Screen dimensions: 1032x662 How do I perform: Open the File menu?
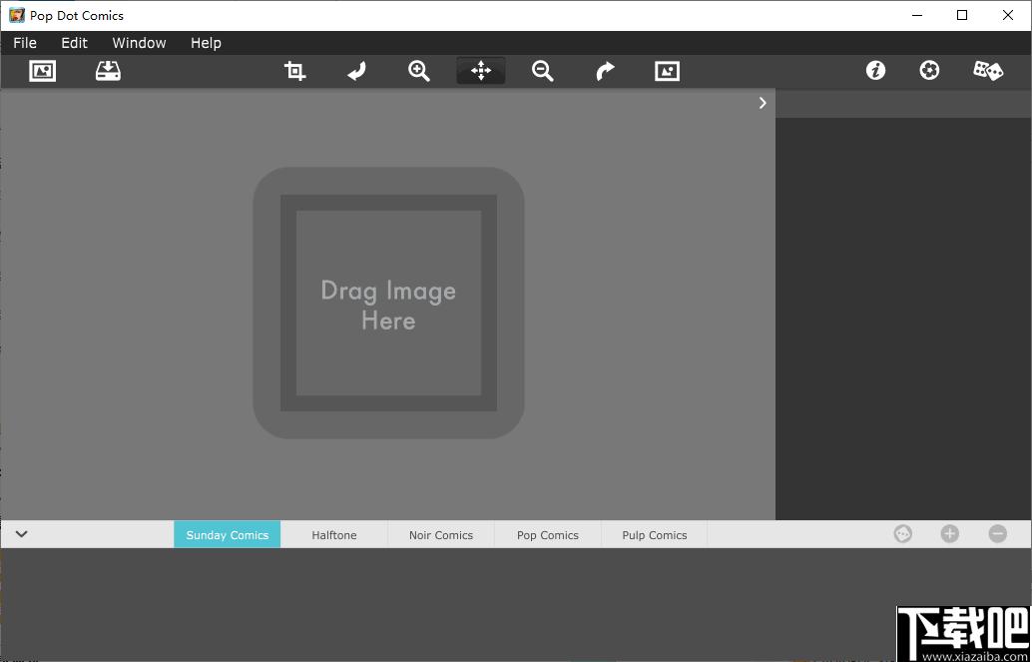tap(25, 43)
